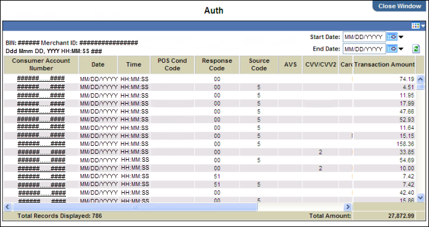Click the CVV/CVV2 column header
Viewport: 429px width, 227px height.
click(x=321, y=65)
